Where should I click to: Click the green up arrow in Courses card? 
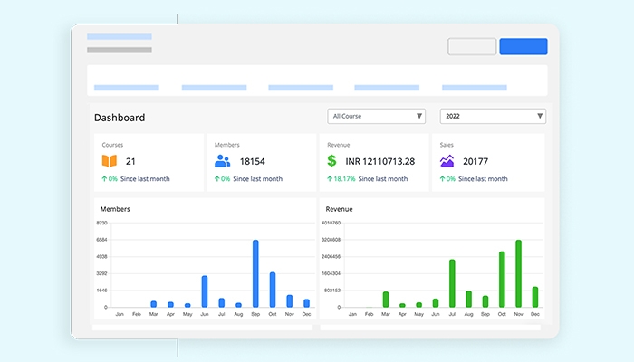click(x=104, y=179)
